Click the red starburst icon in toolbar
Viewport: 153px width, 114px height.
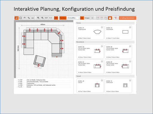[x=116, y=18]
